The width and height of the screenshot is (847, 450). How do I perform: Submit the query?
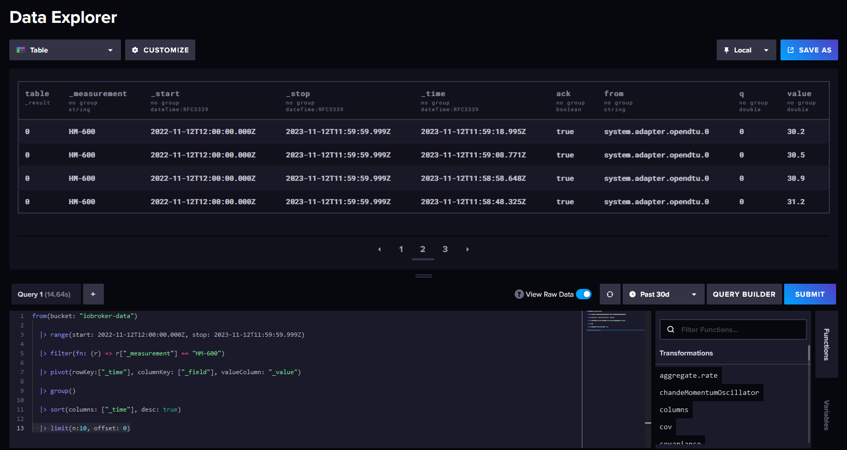pyautogui.click(x=810, y=294)
